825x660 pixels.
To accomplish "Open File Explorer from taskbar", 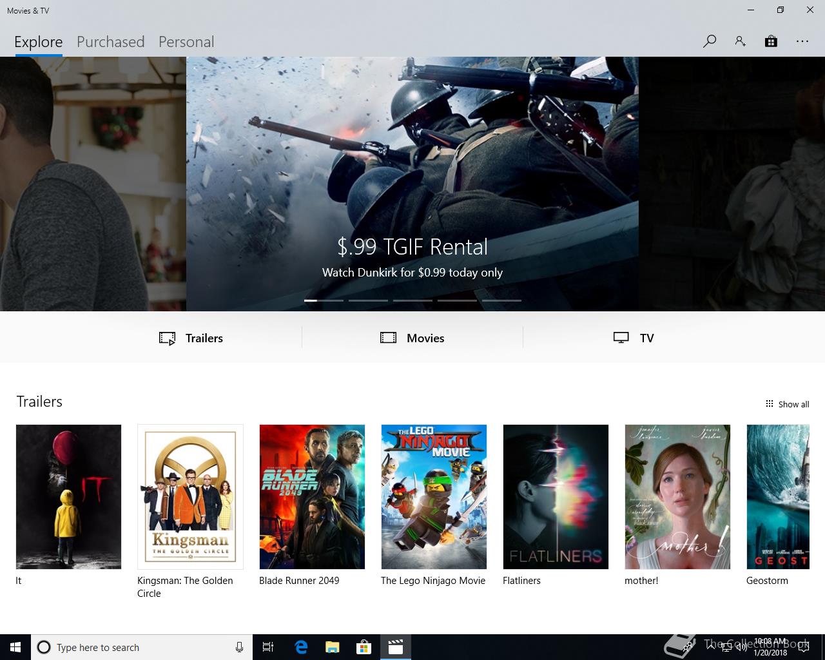I will click(x=333, y=647).
